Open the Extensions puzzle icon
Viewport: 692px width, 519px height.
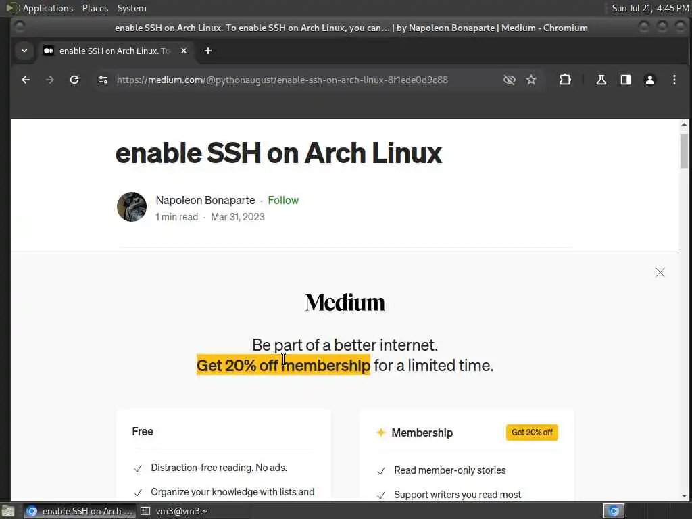click(x=565, y=80)
